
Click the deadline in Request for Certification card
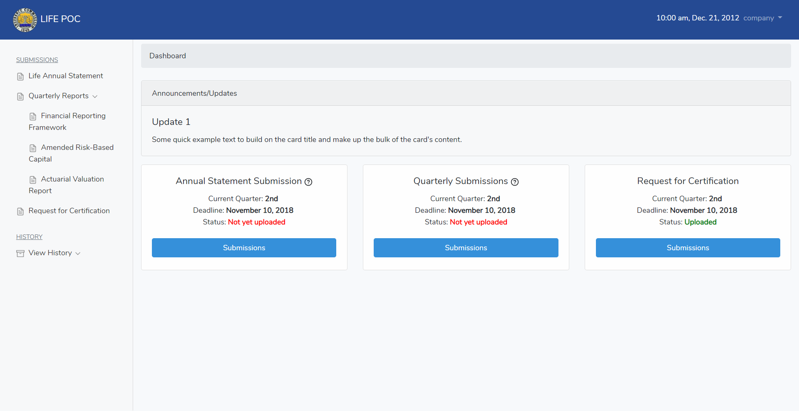tap(687, 210)
